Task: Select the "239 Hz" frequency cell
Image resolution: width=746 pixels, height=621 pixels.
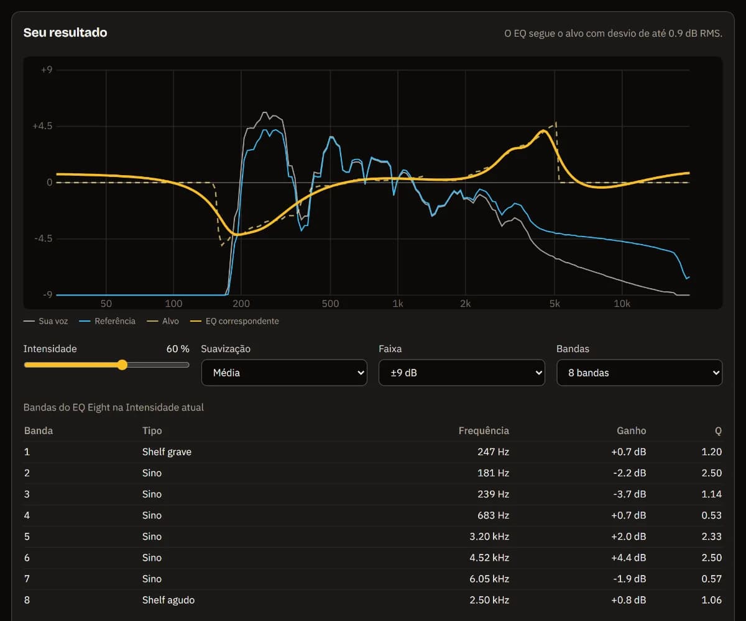Action: tap(493, 494)
